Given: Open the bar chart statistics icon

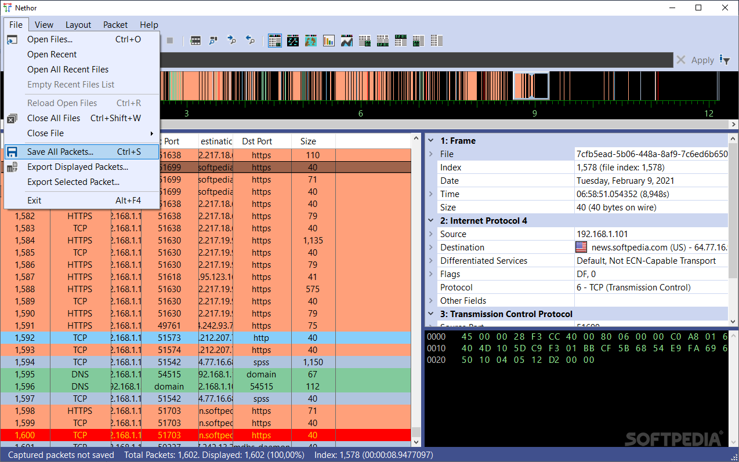Looking at the screenshot, I should pyautogui.click(x=329, y=41).
